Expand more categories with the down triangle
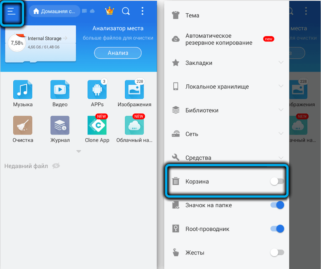This screenshot has height=269, width=321. point(79,152)
